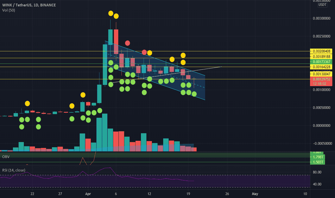This screenshot has height=198, width=335.
Task: Click the red 0.00129752 current price tag
Action: [321, 79]
